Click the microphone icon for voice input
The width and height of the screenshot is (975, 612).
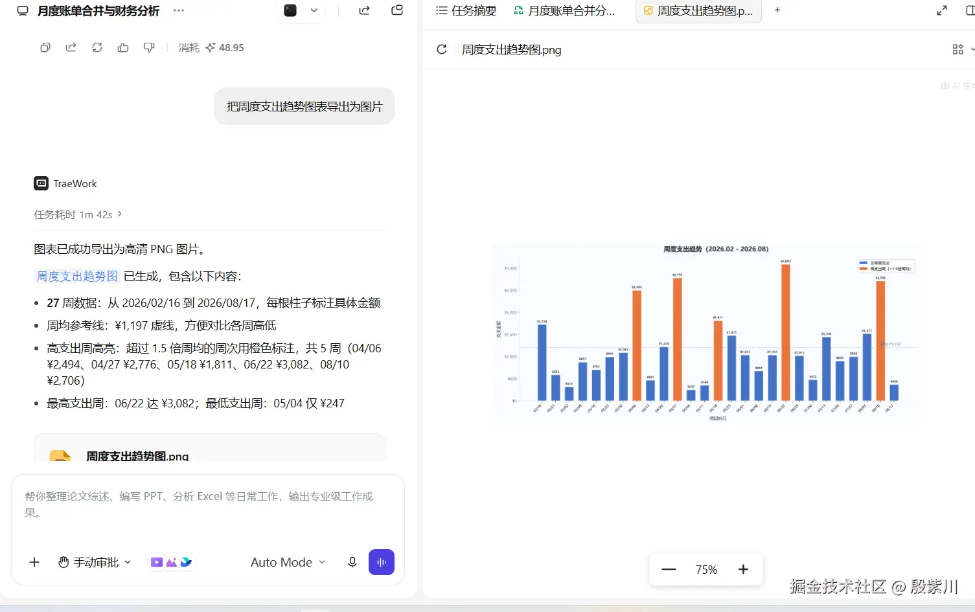(352, 562)
